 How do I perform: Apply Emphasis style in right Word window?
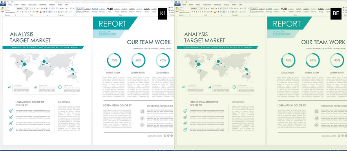(x=306, y=10)
